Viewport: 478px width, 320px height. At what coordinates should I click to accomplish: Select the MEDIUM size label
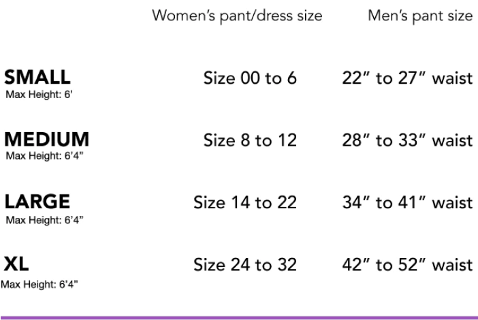pyautogui.click(x=47, y=139)
